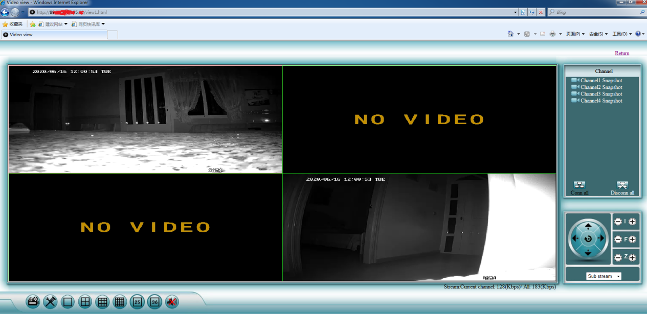Increase zoom with Z plus button
647x314 pixels.
click(x=633, y=257)
